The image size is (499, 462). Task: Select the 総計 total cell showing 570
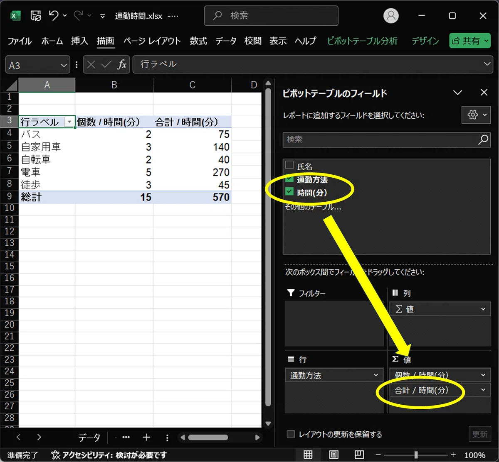(192, 197)
